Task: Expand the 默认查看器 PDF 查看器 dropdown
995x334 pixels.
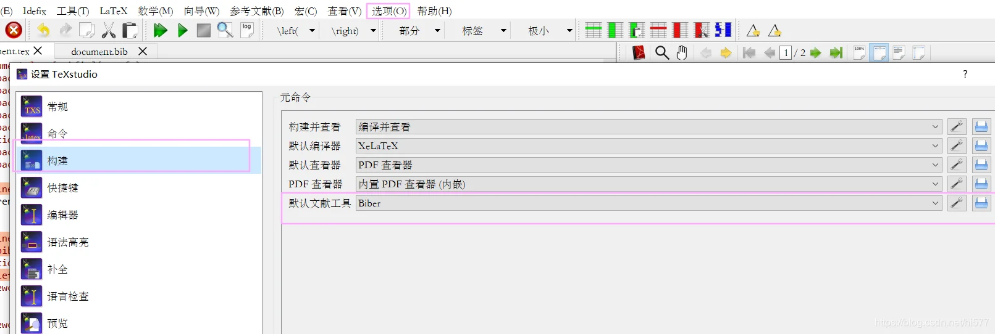Action: click(649, 165)
